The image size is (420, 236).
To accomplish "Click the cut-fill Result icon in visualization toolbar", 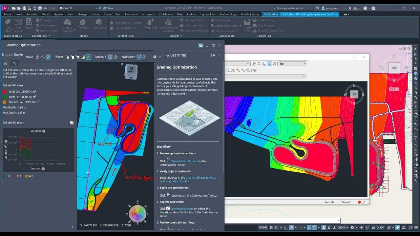I will click(x=43, y=57).
